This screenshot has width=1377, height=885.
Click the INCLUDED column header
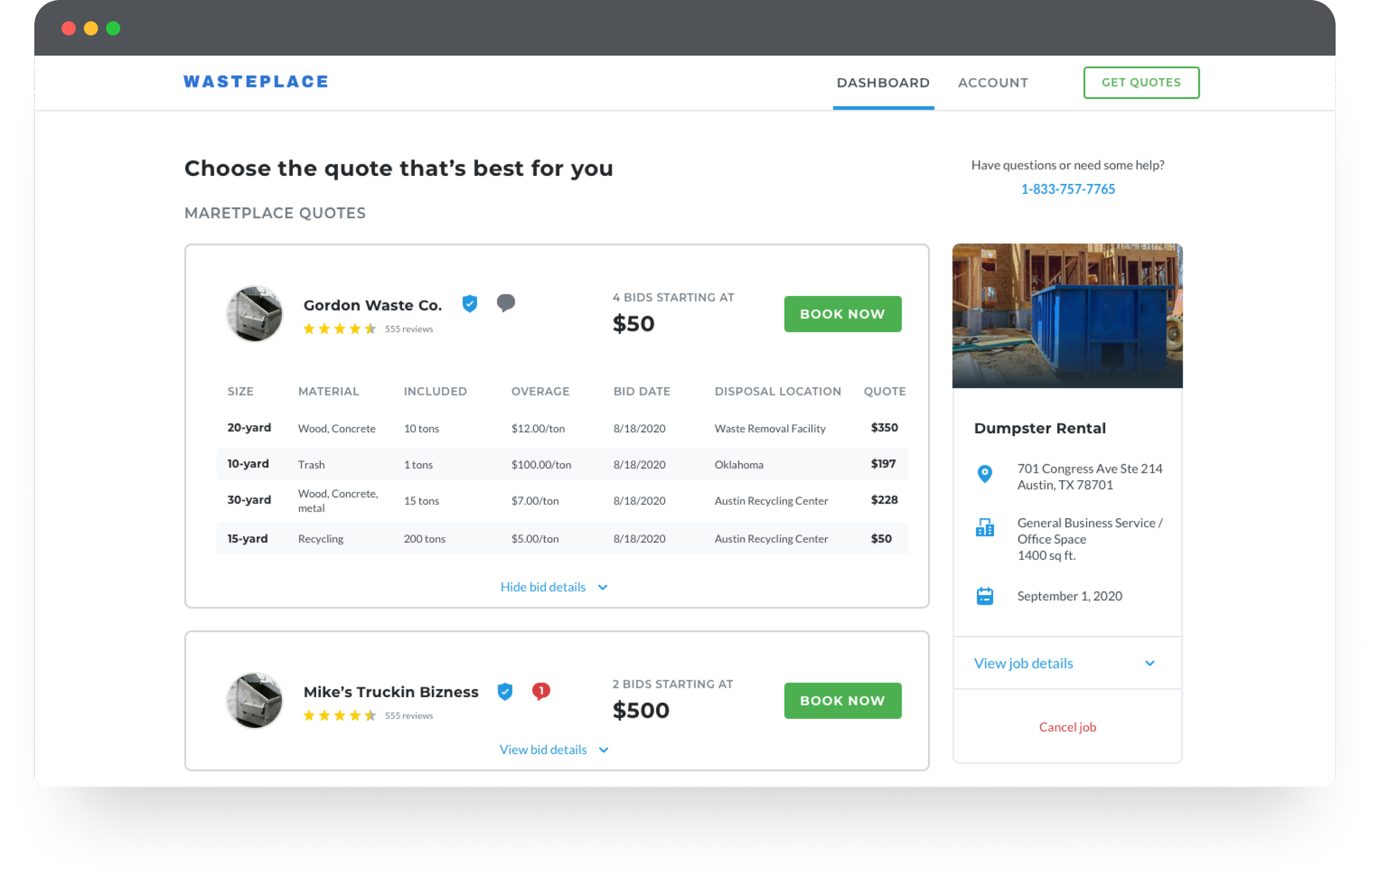tap(435, 392)
